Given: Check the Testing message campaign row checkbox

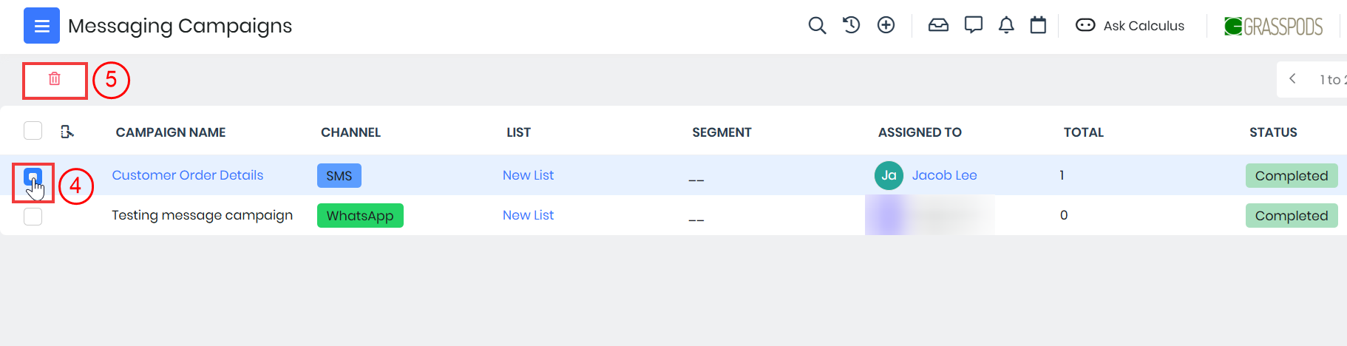Looking at the screenshot, I should point(33,216).
